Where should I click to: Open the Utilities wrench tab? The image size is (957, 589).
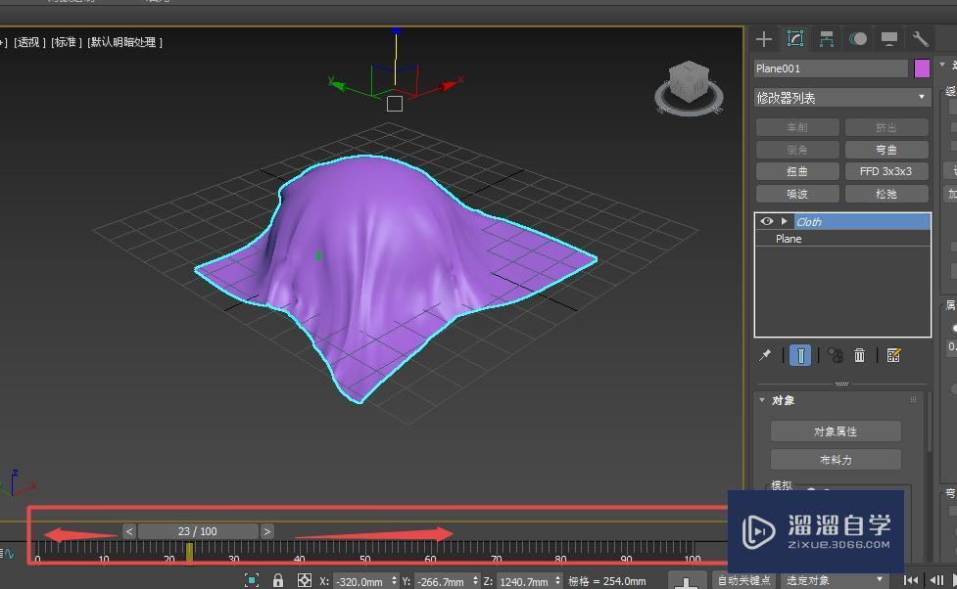pos(920,39)
